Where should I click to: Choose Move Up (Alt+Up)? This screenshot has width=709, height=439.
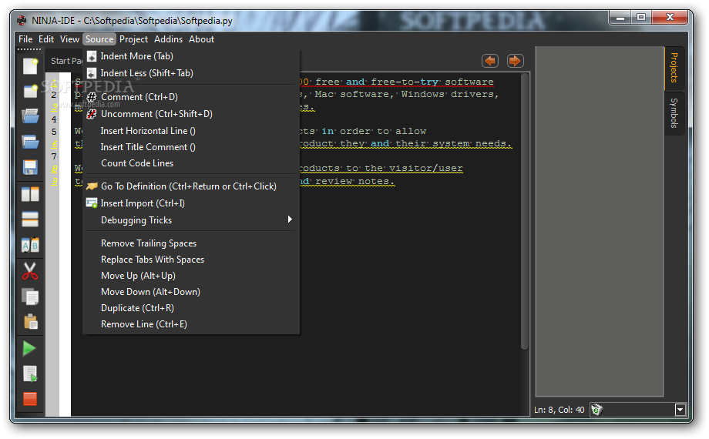point(191,276)
